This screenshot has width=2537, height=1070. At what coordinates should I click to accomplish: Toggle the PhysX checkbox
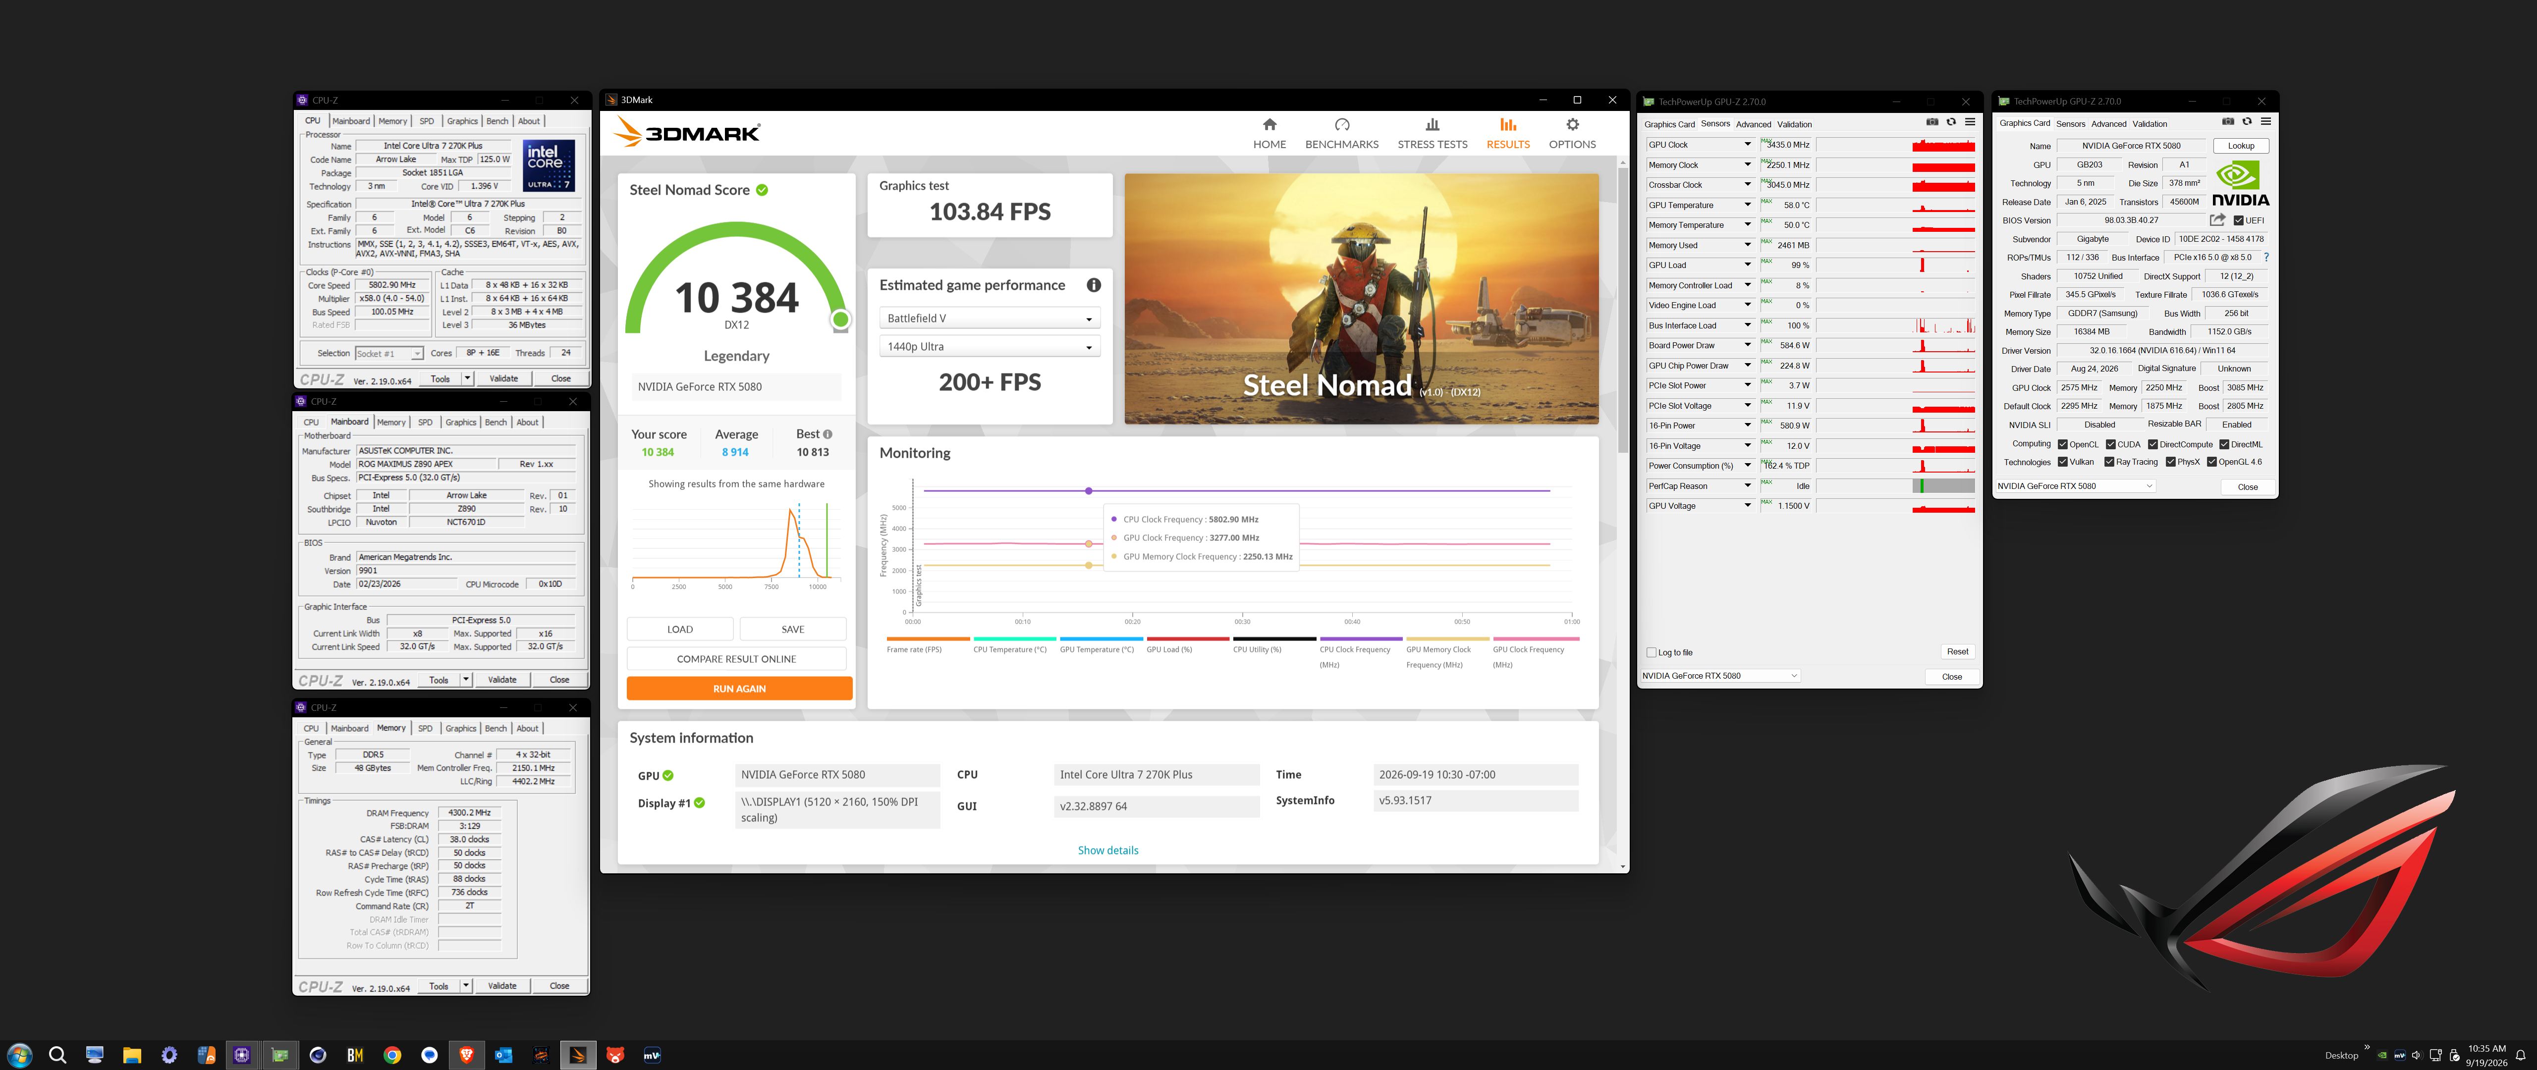pyautogui.click(x=2171, y=463)
